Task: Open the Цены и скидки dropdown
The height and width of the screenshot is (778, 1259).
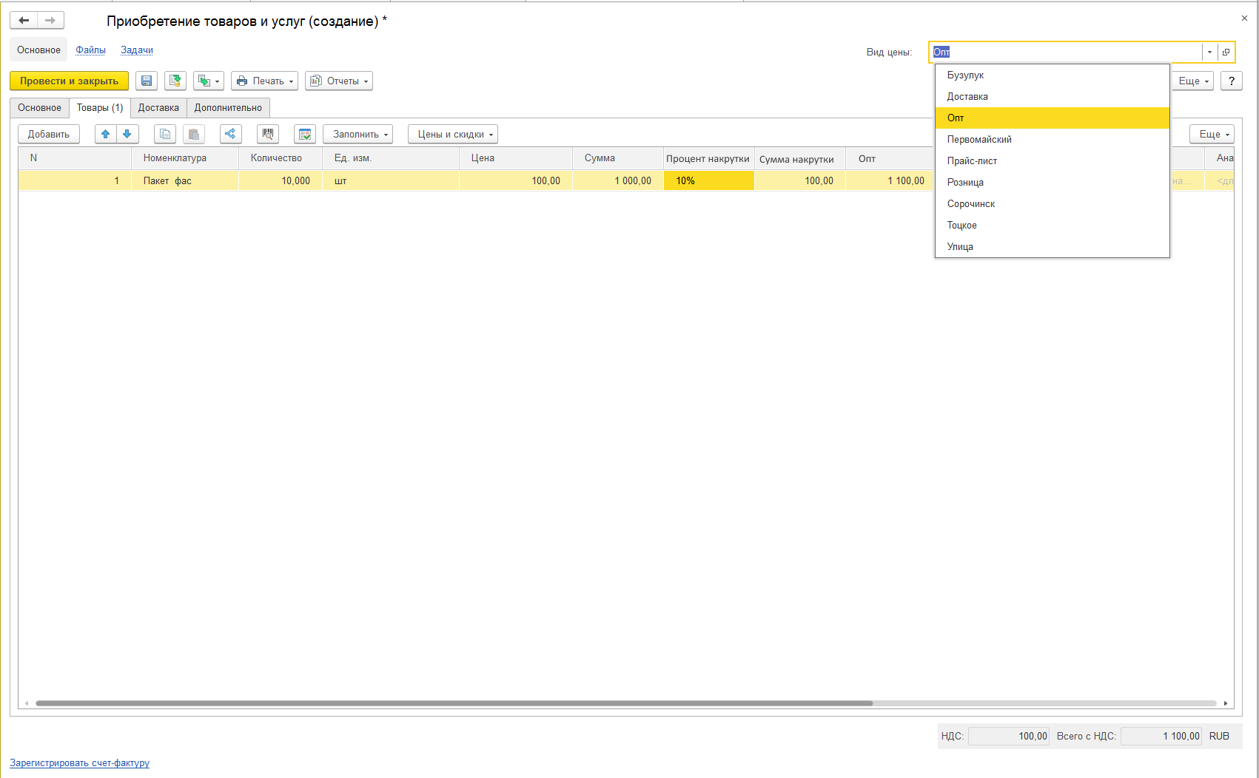Action: coord(452,134)
